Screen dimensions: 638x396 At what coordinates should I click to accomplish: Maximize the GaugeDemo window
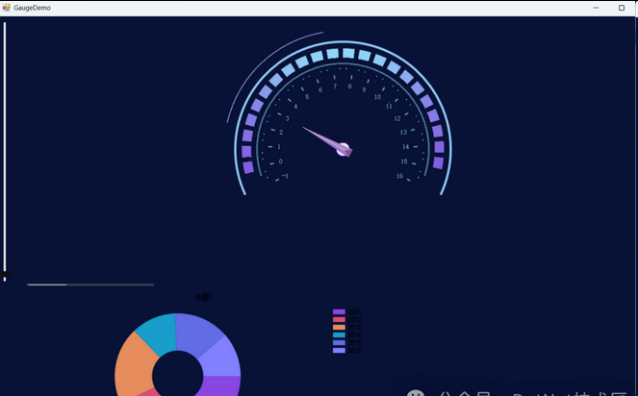(621, 7)
